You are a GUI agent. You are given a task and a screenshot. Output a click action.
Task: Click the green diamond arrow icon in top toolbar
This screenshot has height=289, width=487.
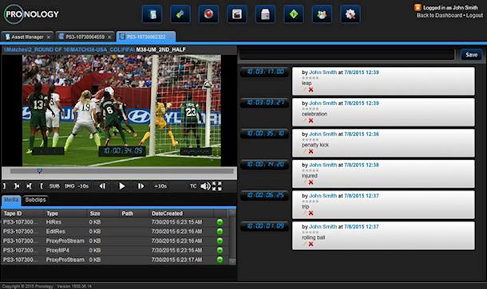coord(294,14)
